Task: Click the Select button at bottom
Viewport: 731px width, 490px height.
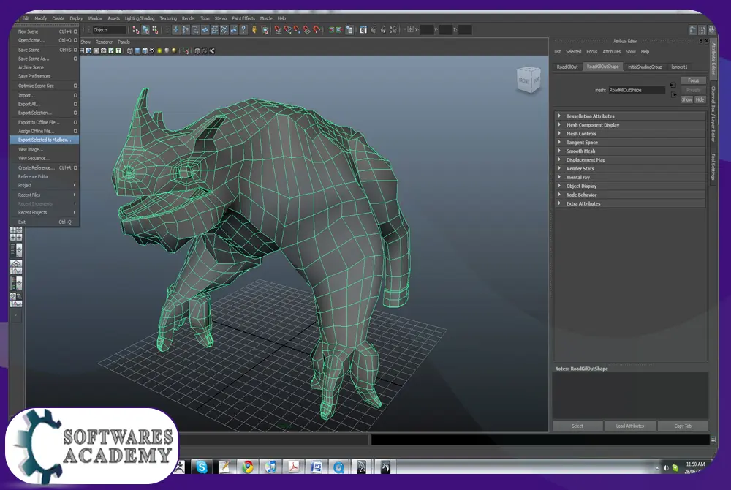Action: (x=577, y=426)
